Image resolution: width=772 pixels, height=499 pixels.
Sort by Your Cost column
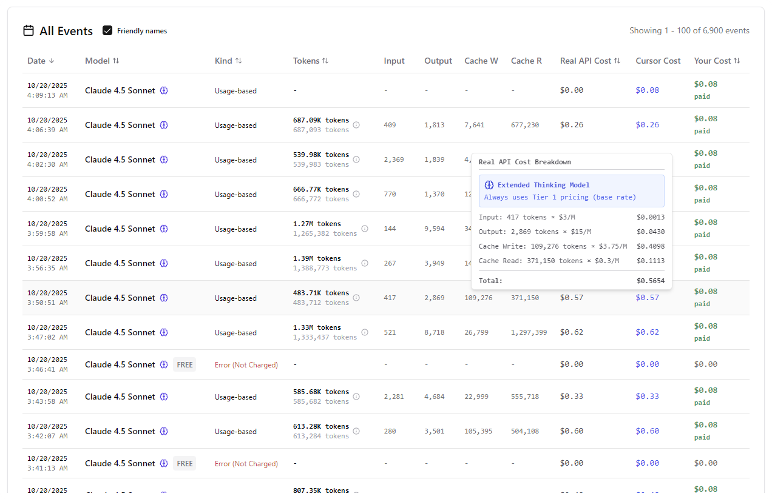point(717,61)
